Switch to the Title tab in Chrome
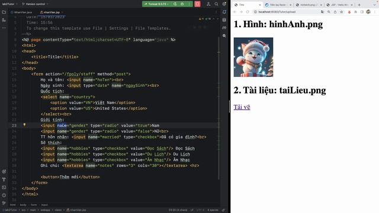Screen dimensions: 379x213 click(x=247, y=5)
